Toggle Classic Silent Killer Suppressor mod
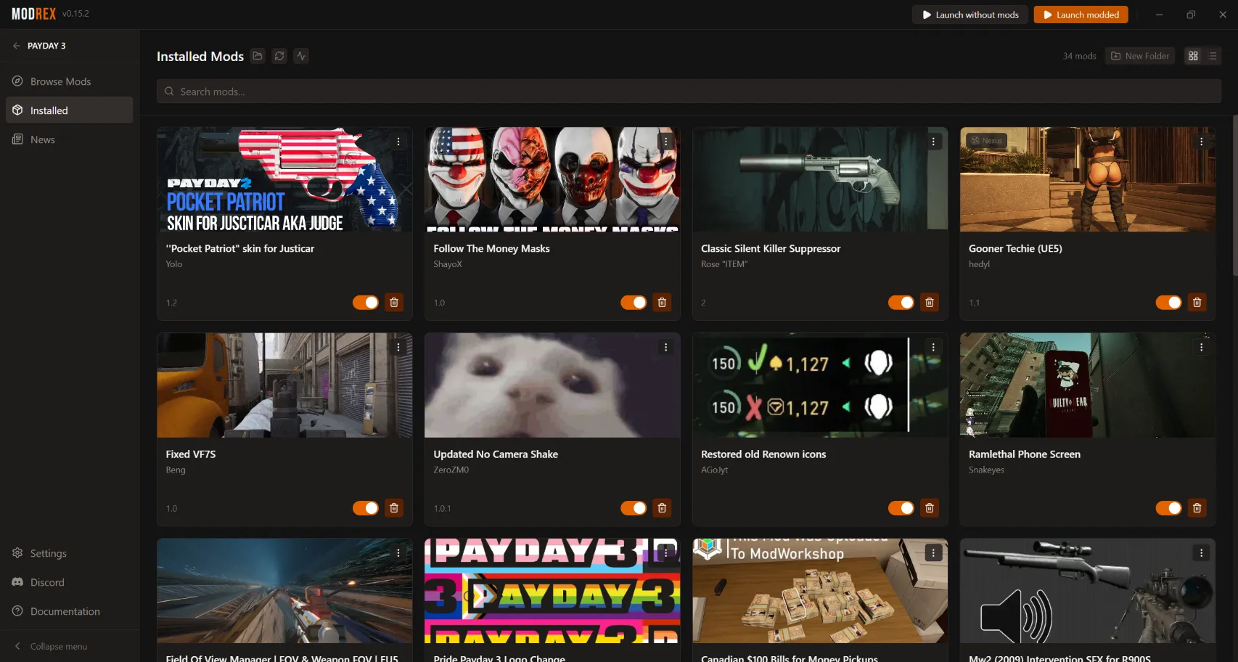 pyautogui.click(x=901, y=302)
